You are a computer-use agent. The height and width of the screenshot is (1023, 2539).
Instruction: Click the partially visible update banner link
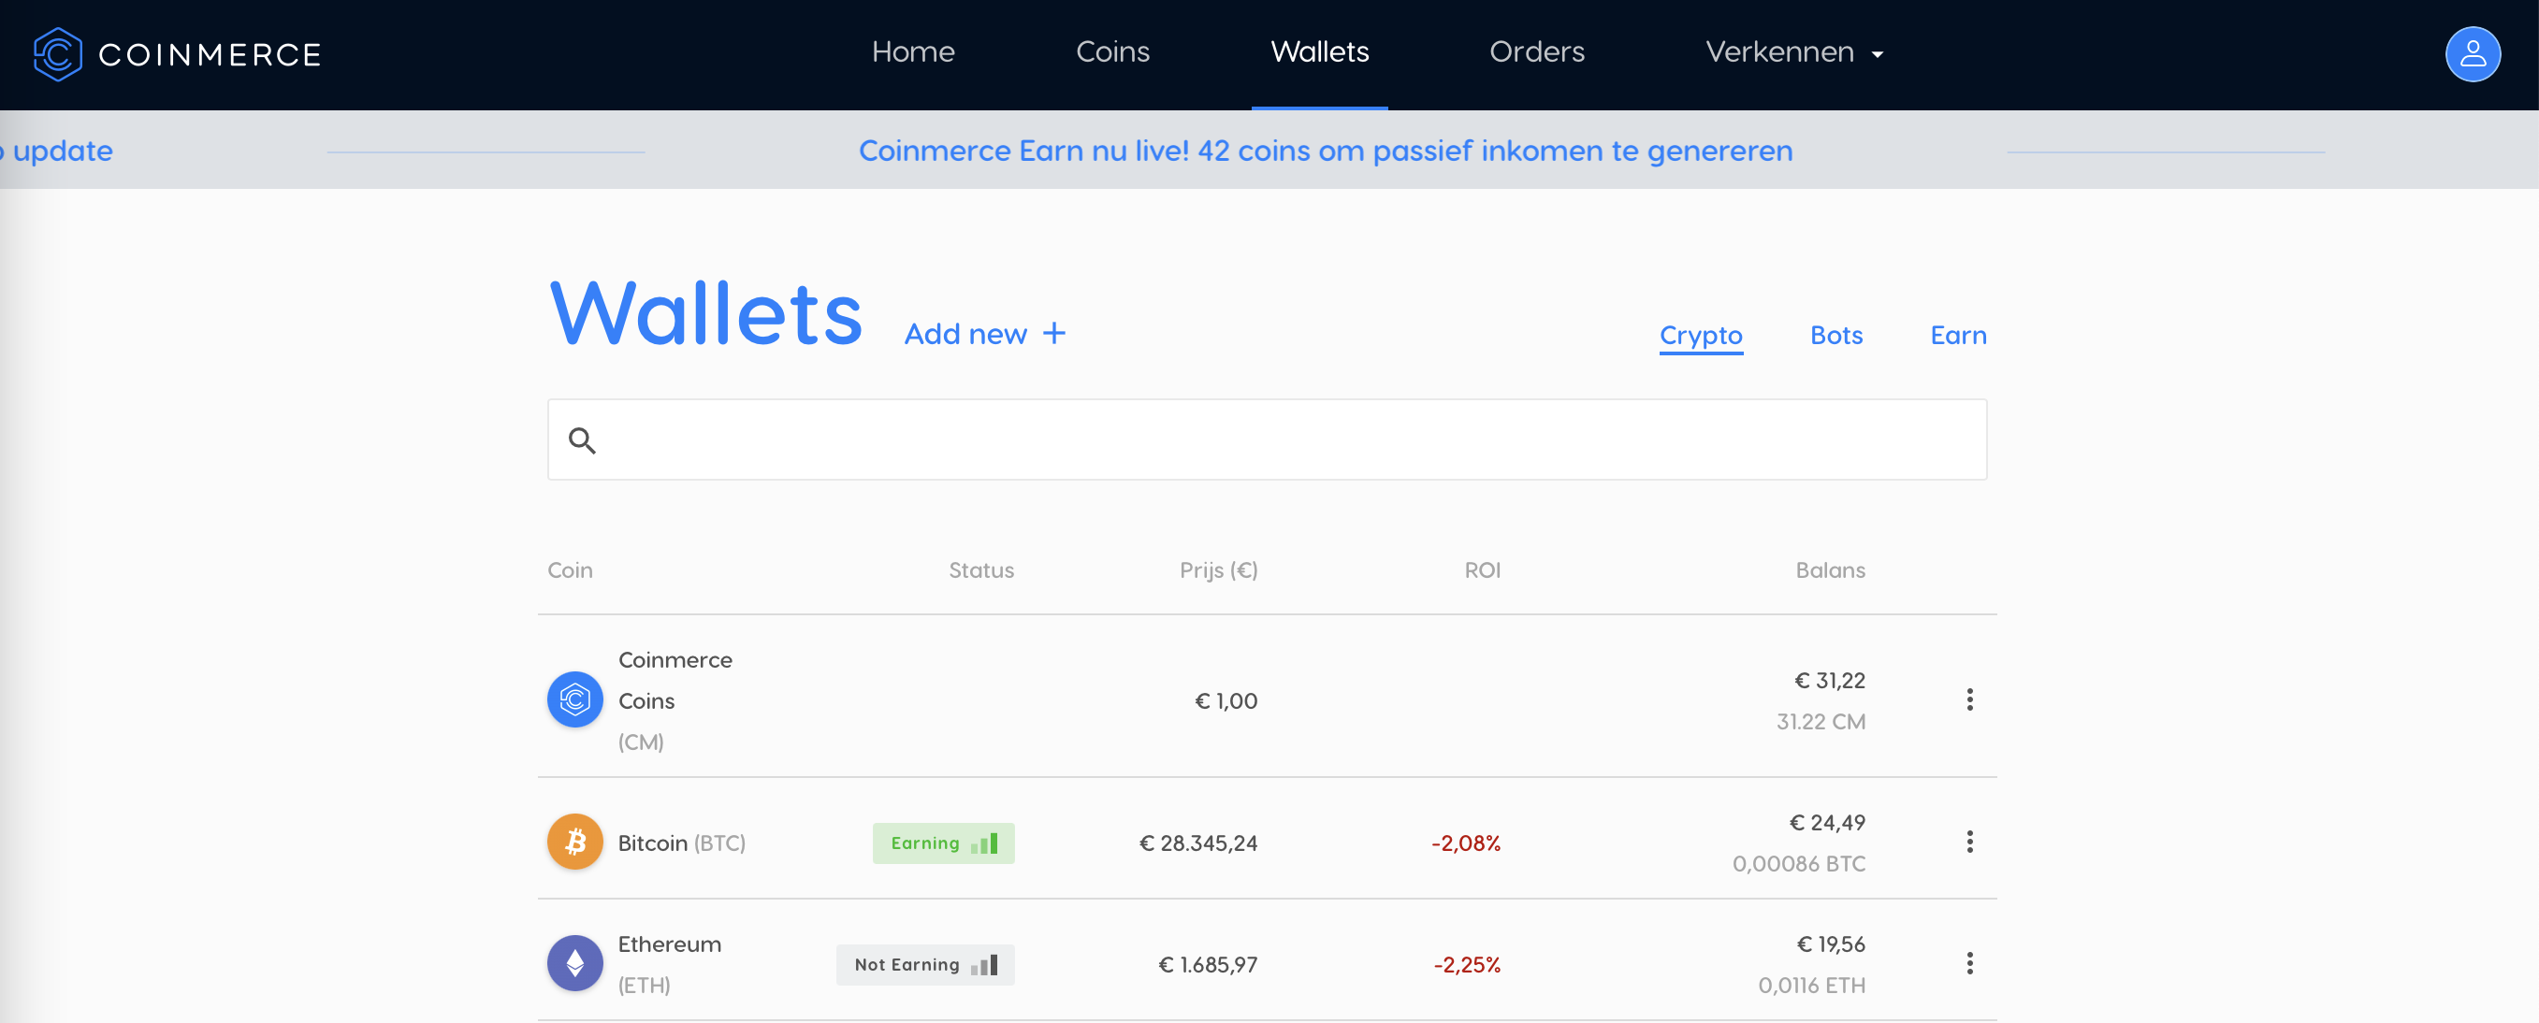coord(56,151)
